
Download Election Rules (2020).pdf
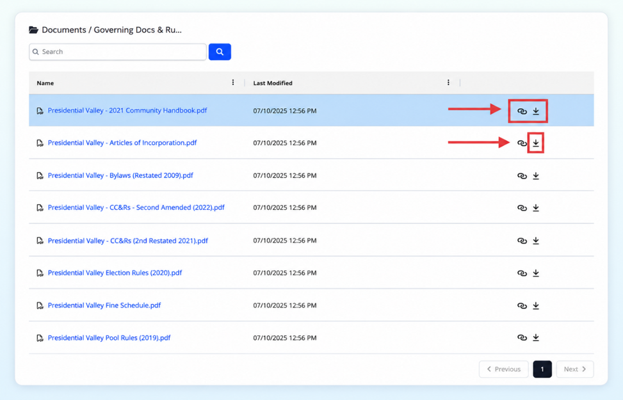tap(535, 273)
